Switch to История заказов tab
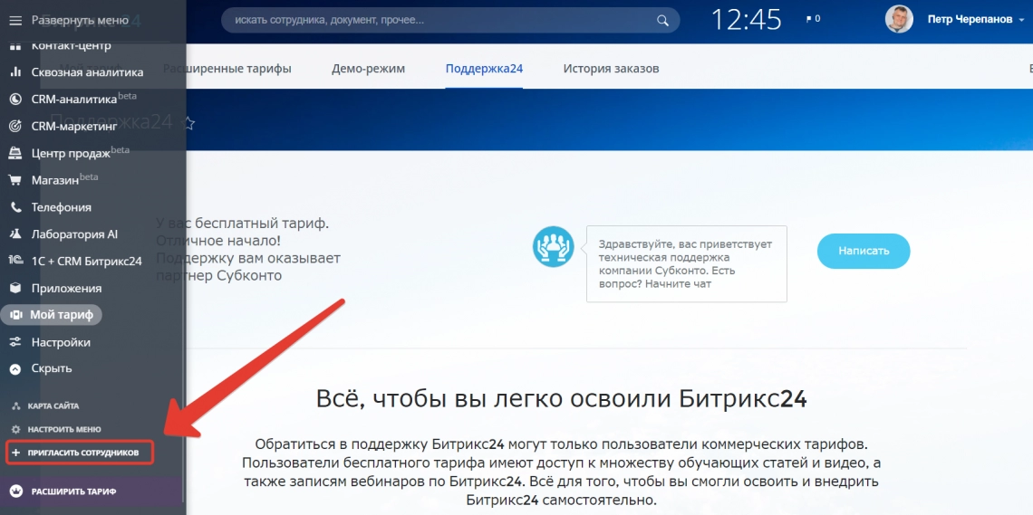 click(x=611, y=69)
